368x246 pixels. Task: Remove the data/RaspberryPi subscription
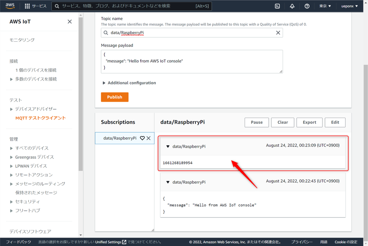tap(148, 138)
